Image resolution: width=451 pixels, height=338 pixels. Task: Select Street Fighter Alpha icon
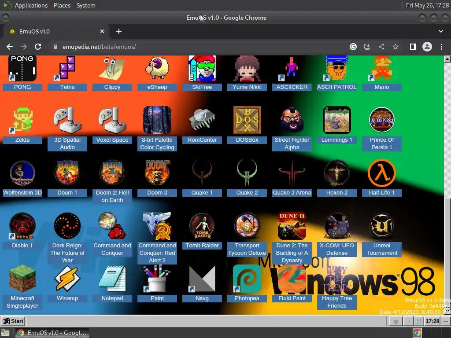pos(292,120)
